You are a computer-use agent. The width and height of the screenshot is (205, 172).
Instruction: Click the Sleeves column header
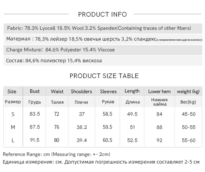click(x=108, y=91)
